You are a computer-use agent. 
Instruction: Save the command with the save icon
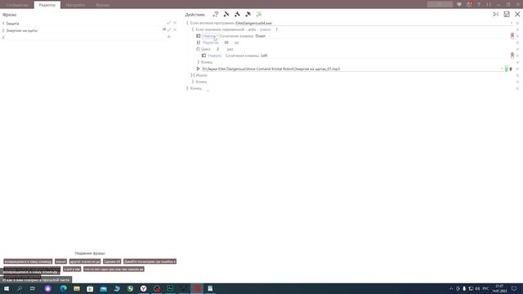click(x=507, y=14)
